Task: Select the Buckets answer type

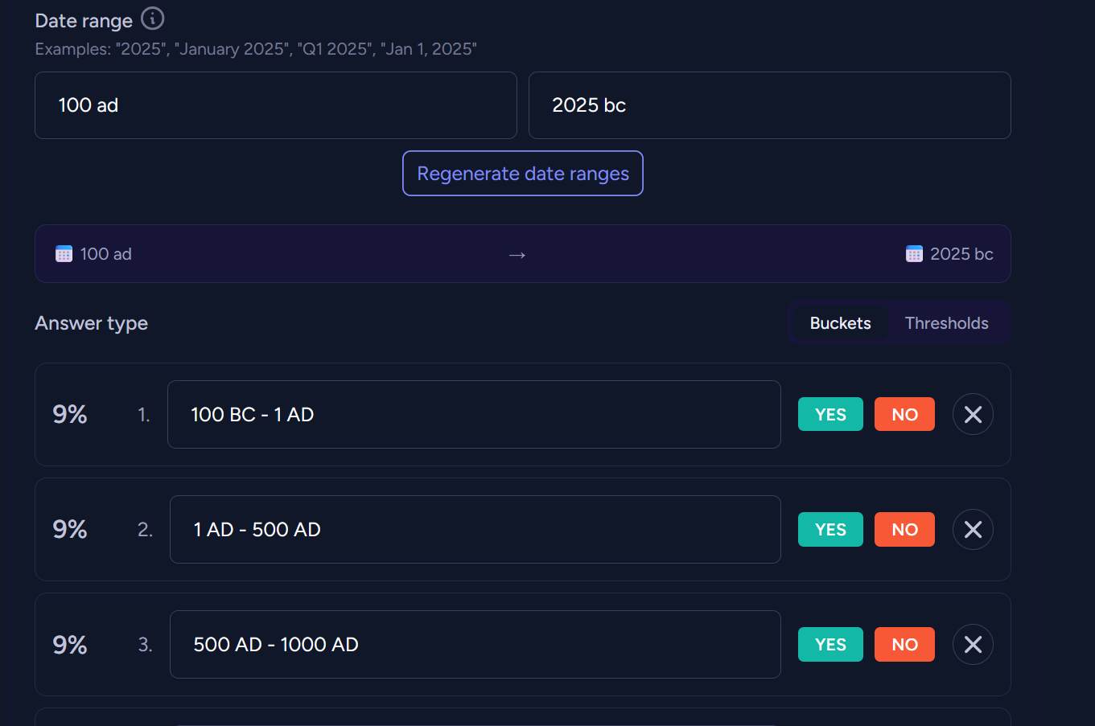Action: pyautogui.click(x=840, y=323)
